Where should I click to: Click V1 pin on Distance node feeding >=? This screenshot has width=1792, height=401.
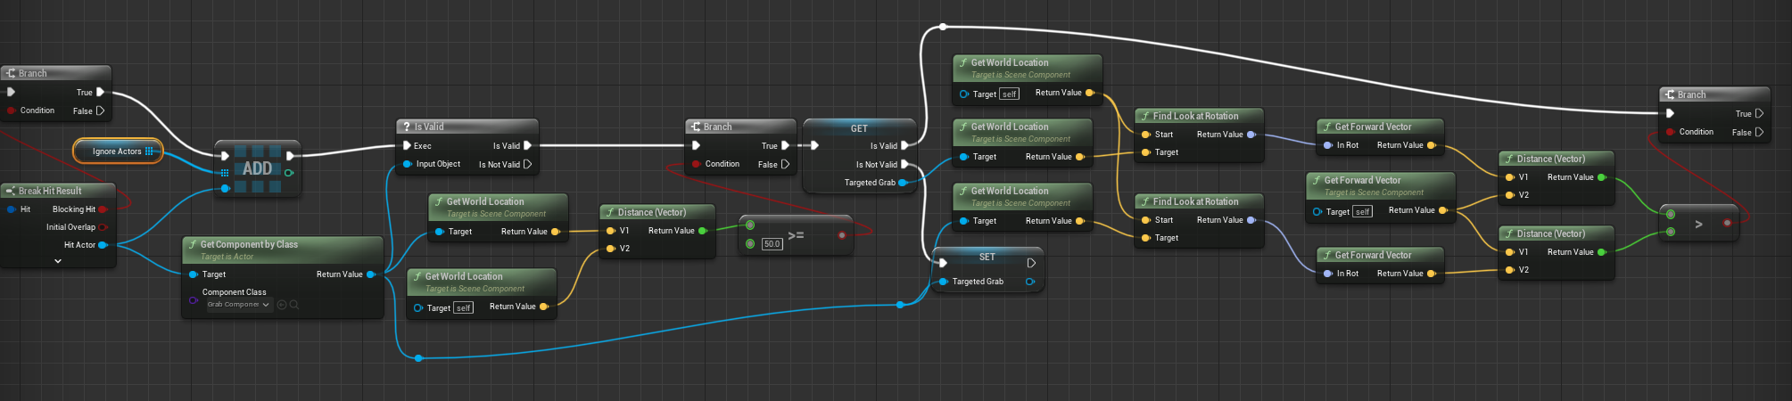coord(610,231)
